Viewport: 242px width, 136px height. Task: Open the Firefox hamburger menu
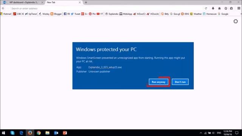pyautogui.click(x=239, y=8)
